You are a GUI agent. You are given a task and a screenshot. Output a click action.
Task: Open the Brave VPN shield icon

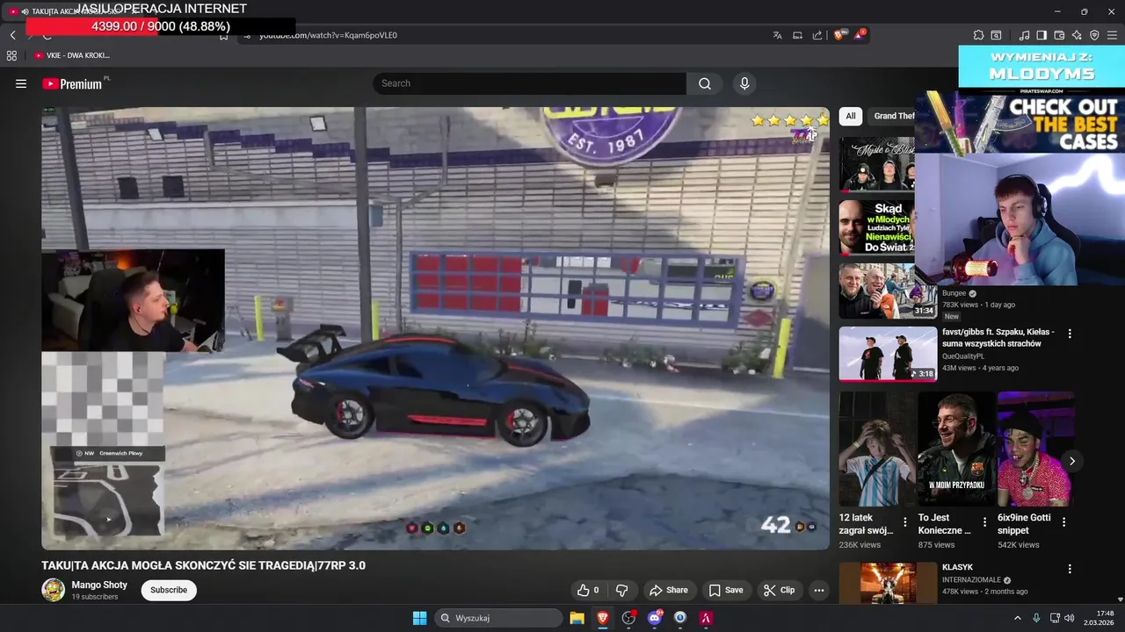[x=1094, y=35]
